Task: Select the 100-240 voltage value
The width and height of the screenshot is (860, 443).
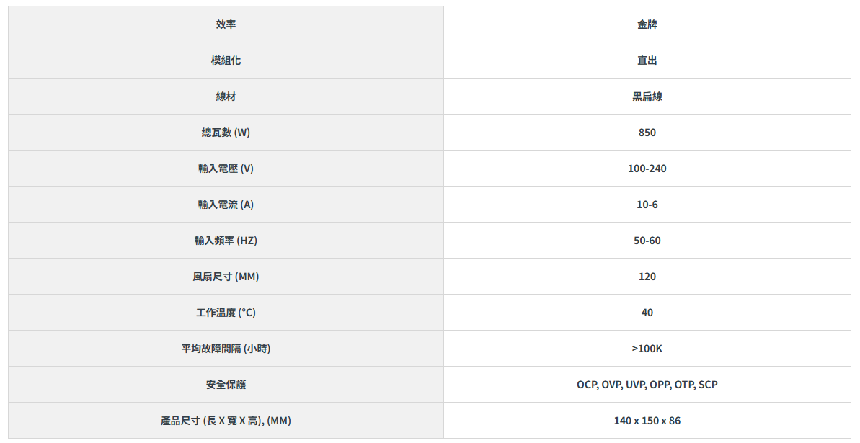Action: (647, 169)
